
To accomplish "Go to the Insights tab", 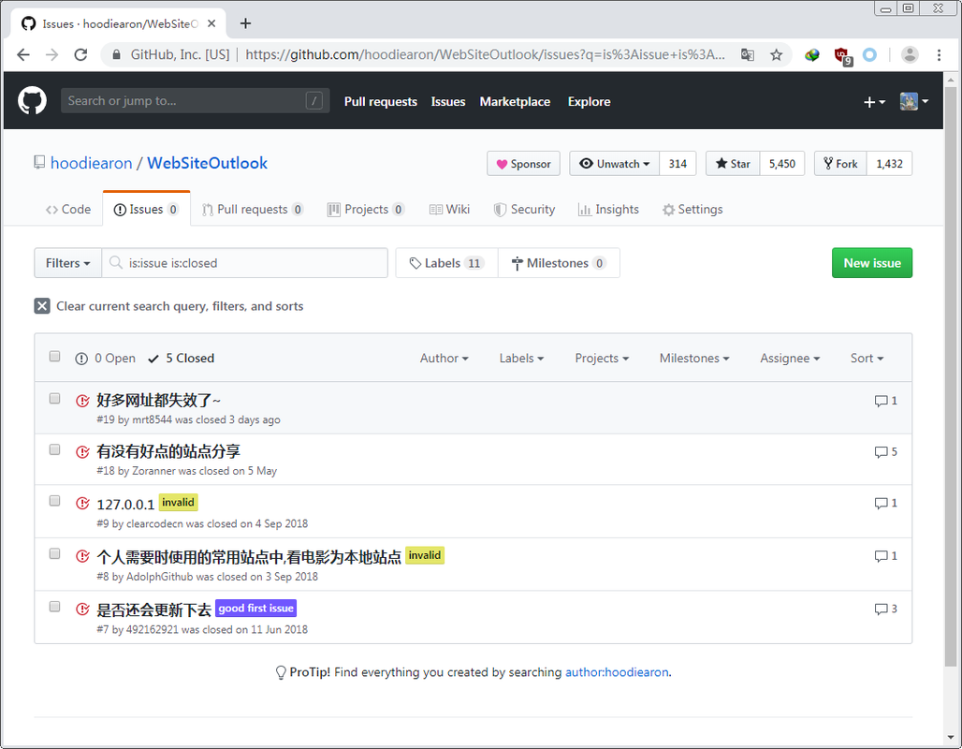I will (608, 210).
